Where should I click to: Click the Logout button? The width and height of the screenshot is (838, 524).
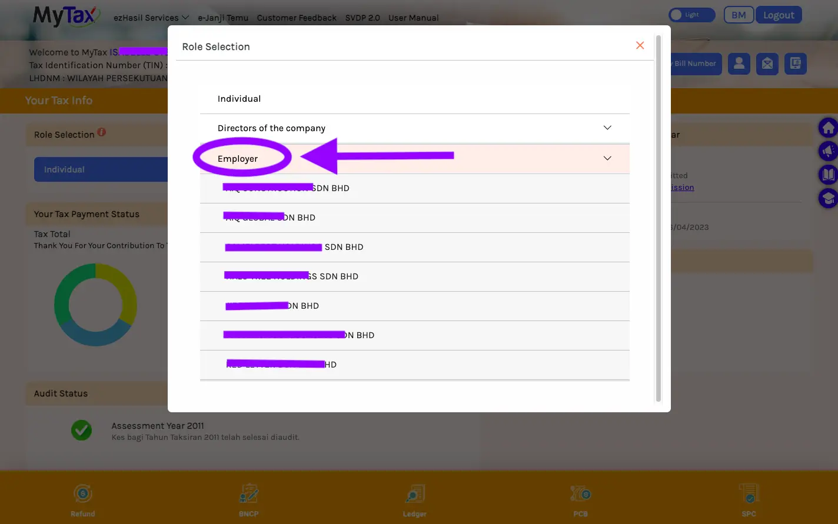(779, 15)
